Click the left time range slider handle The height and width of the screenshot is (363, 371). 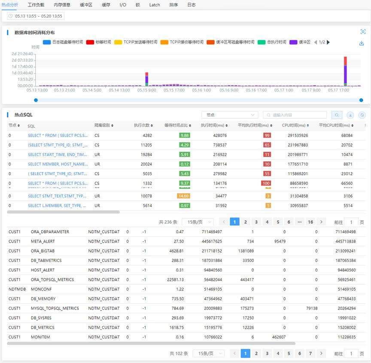[36, 100]
